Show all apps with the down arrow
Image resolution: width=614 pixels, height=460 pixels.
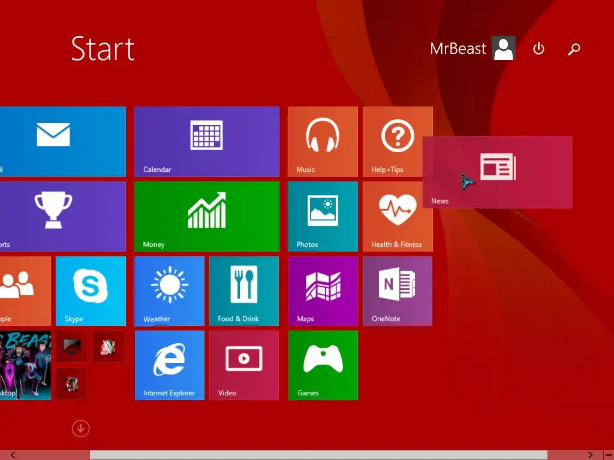[81, 428]
